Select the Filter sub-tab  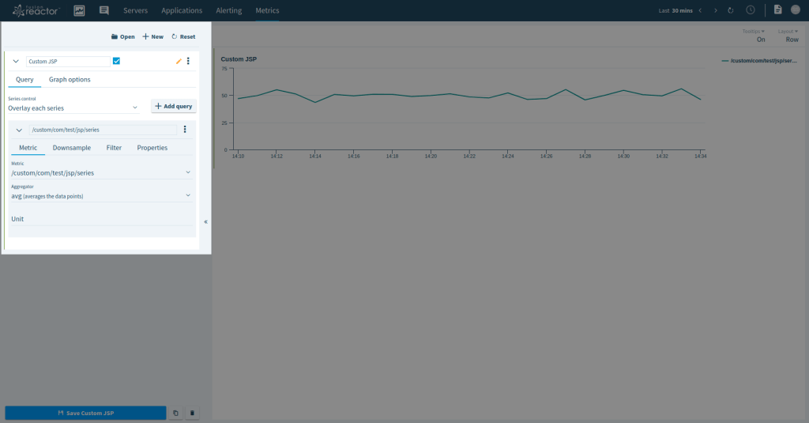[114, 148]
